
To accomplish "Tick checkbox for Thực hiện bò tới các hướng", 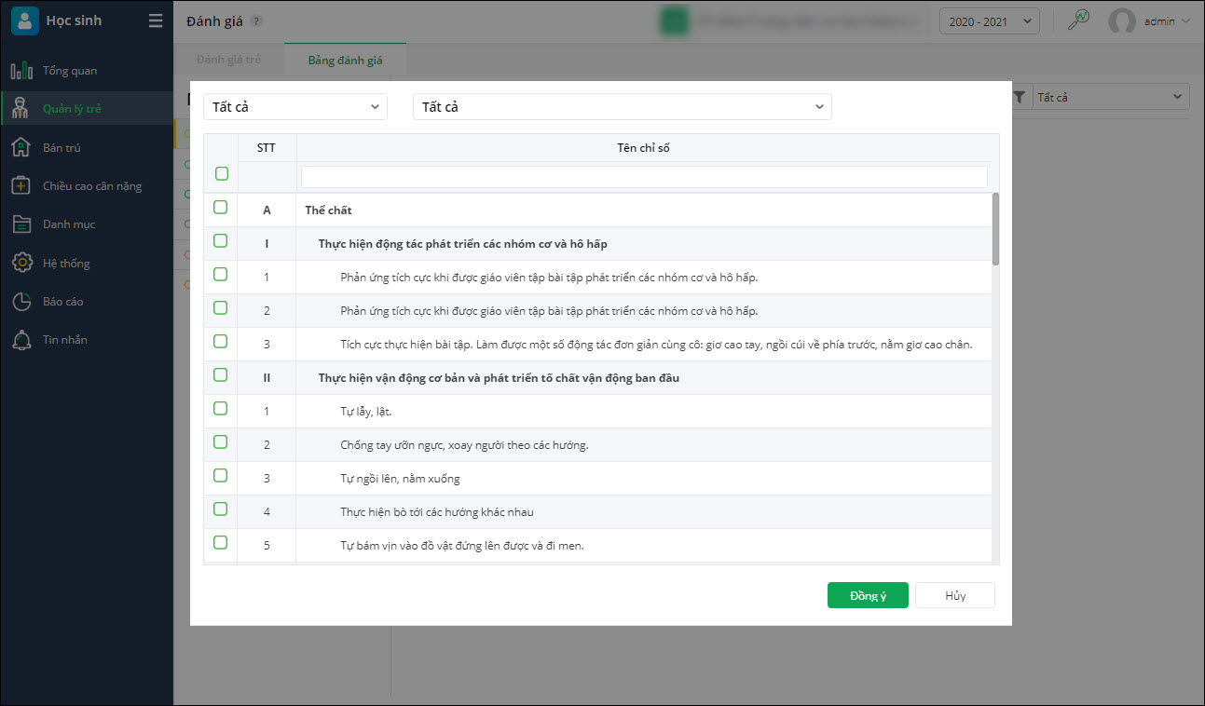I will point(220,509).
